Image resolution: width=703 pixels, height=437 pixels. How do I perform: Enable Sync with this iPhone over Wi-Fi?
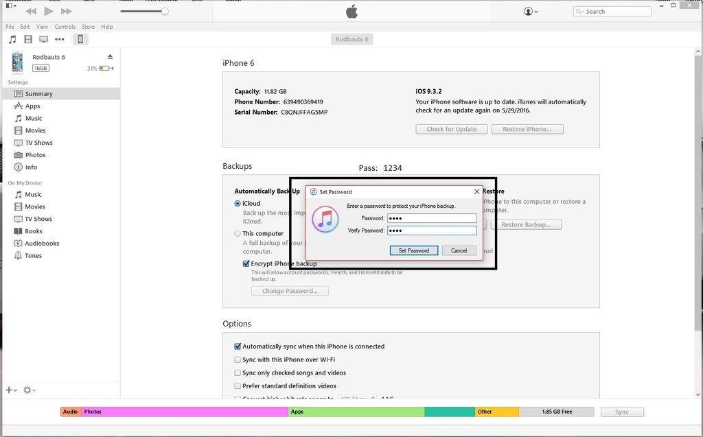[238, 359]
